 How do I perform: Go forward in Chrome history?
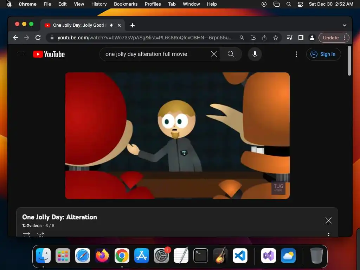[27, 38]
